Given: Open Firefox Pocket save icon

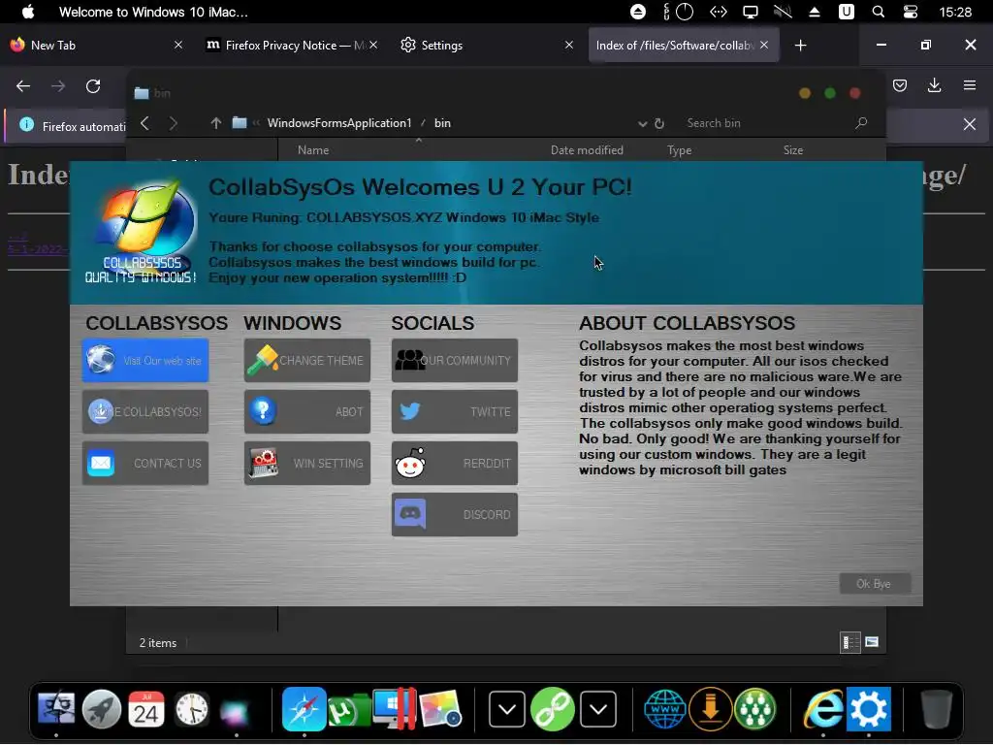Looking at the screenshot, I should tap(900, 85).
